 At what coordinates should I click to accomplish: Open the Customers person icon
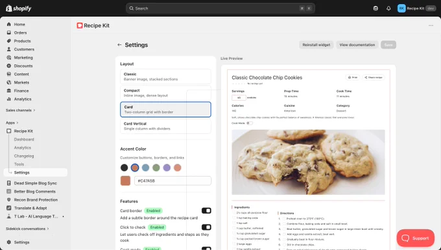(8, 49)
